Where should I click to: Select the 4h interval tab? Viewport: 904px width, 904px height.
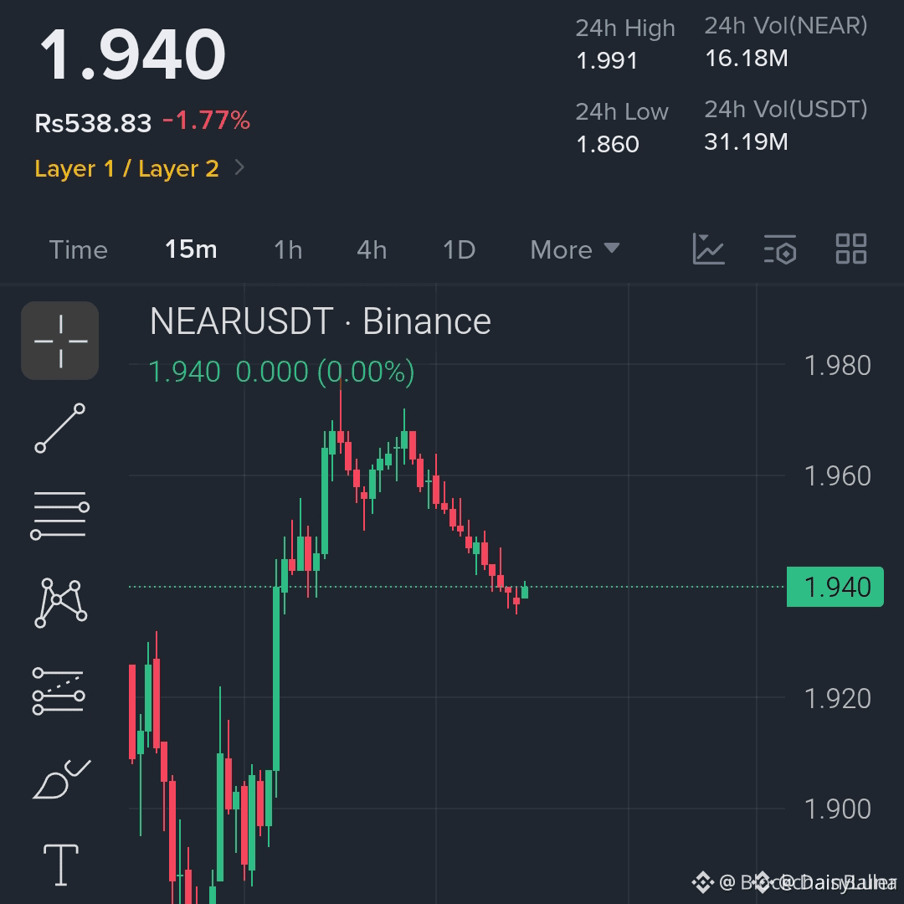coord(372,249)
